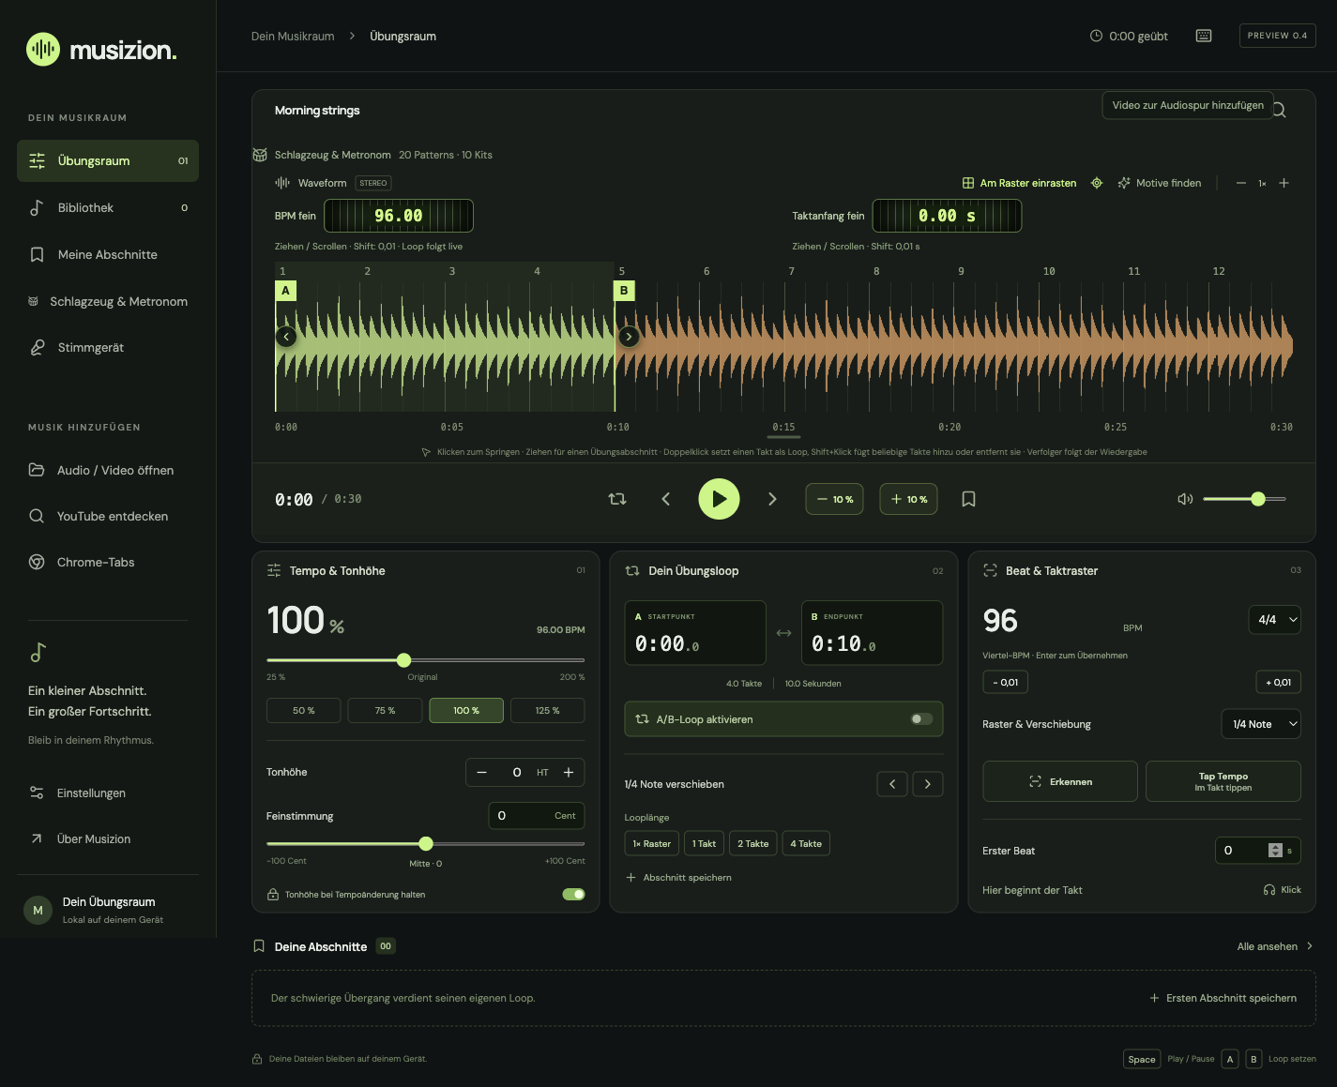The width and height of the screenshot is (1337, 1087).
Task: Toggle the A/B-Loop aktivieren switch
Action: pyautogui.click(x=921, y=719)
